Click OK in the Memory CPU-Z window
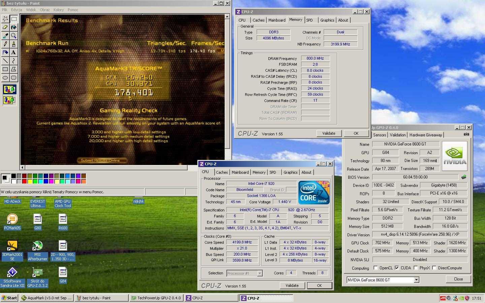This screenshot has width=485, height=303. 356,133
